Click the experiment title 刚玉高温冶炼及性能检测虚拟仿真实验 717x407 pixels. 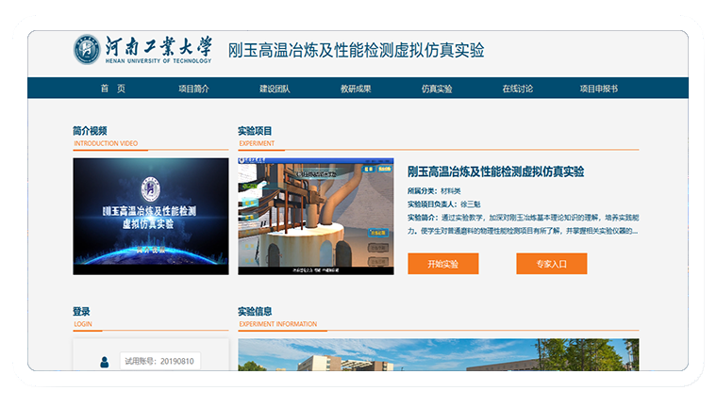click(x=495, y=171)
